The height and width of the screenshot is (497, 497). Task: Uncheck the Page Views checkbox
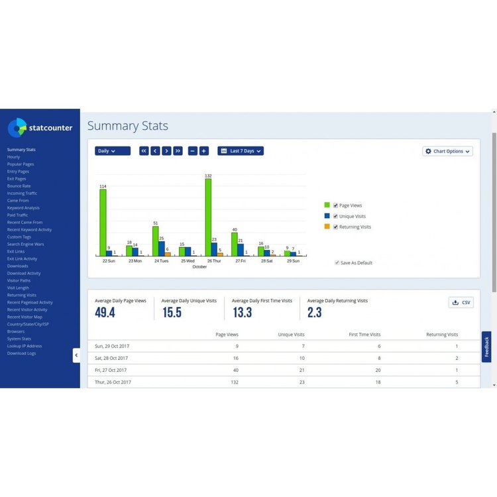[335, 205]
